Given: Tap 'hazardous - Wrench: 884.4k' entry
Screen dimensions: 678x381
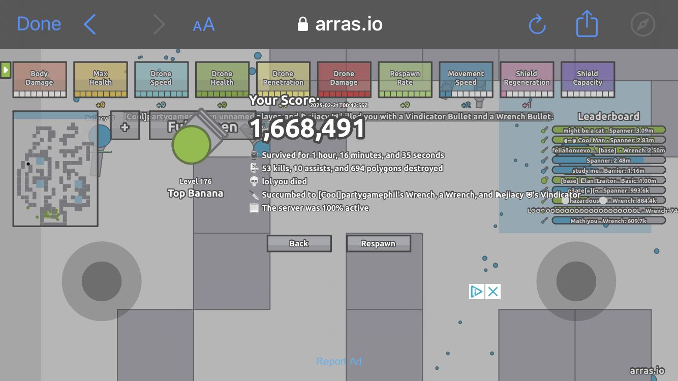Looking at the screenshot, I should [608, 200].
